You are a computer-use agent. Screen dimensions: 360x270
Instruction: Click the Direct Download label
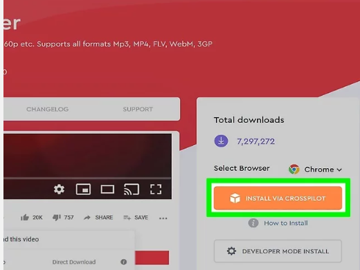(74, 262)
